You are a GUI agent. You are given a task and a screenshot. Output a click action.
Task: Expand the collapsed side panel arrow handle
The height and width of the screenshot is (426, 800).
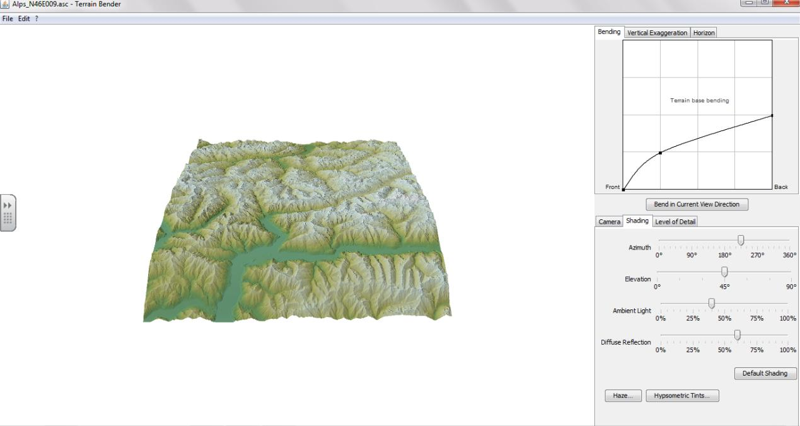(x=8, y=213)
